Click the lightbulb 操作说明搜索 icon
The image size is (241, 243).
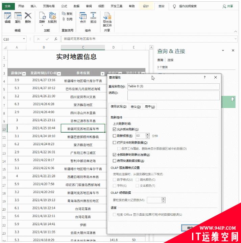coord(174,6)
